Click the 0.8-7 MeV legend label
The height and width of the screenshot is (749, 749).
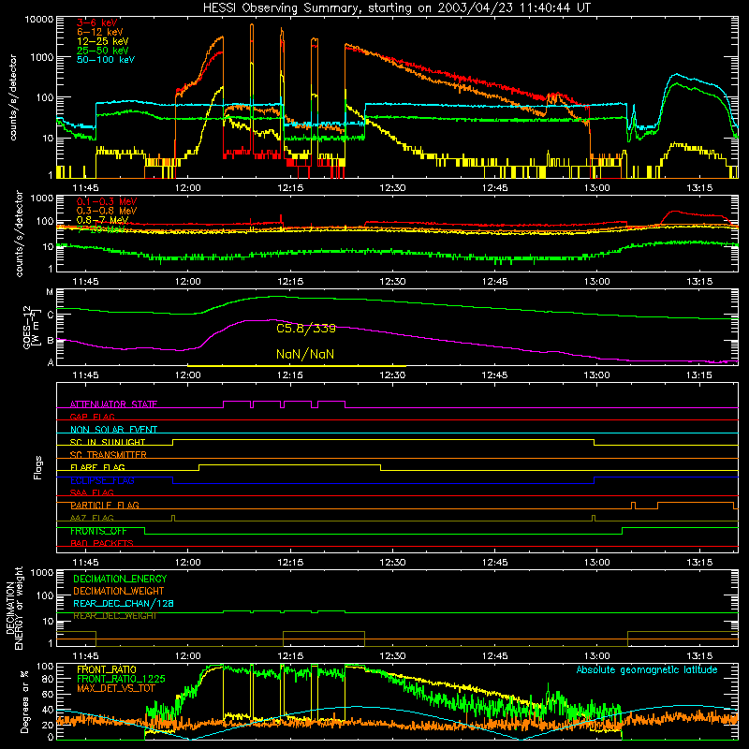click(x=102, y=220)
